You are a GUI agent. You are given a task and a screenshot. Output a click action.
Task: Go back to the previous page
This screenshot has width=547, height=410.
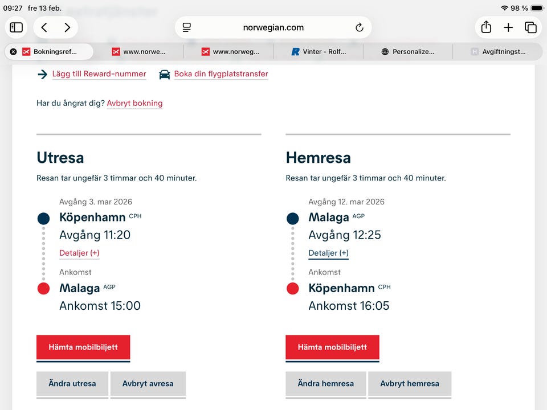tap(44, 27)
